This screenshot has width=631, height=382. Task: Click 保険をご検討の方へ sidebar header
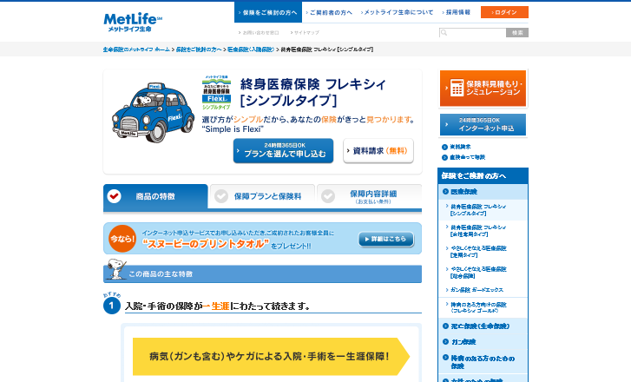tap(483, 176)
